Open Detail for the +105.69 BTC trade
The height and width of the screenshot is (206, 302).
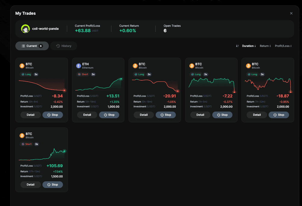[x=31, y=185]
